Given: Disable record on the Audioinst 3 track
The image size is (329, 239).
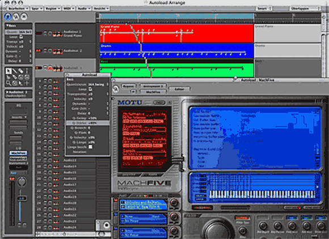Looking at the screenshot, I should 50,68.
